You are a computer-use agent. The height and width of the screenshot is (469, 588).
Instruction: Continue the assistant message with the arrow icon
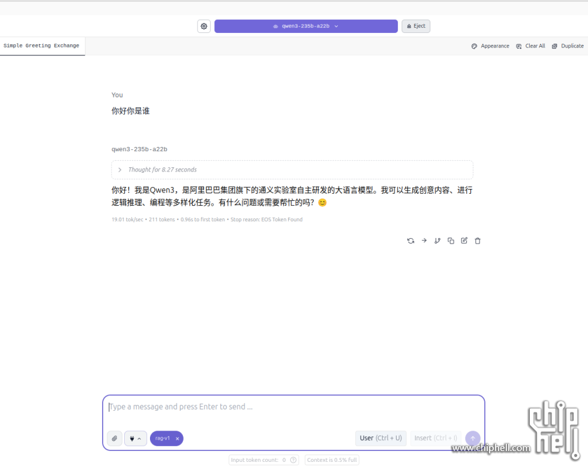[424, 240]
